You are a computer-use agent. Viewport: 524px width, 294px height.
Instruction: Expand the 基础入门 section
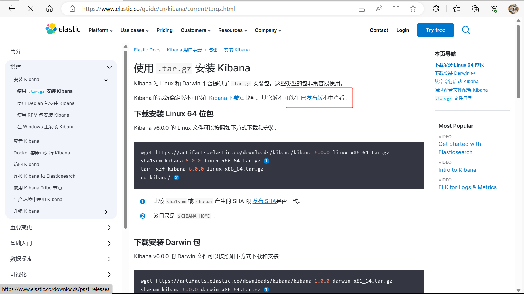click(x=109, y=243)
